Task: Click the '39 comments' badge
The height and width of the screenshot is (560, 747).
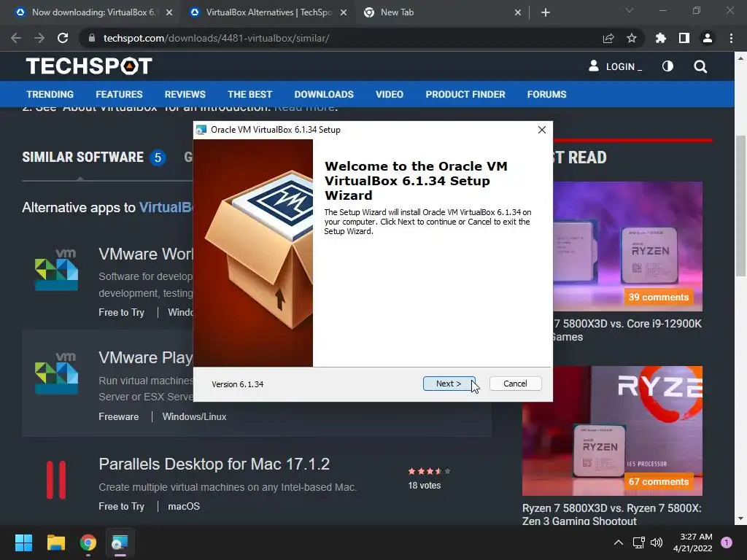Action: click(659, 297)
